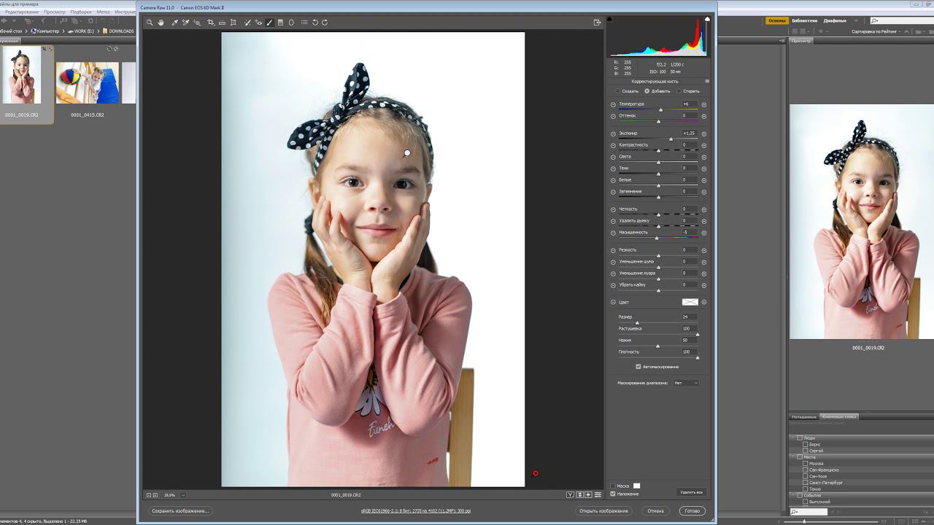Collapse the Места keyword group

(794, 457)
